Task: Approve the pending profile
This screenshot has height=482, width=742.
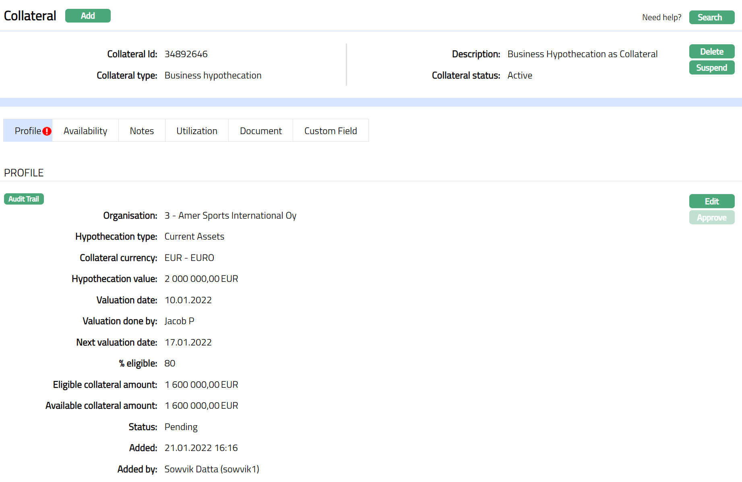Action: pos(711,217)
